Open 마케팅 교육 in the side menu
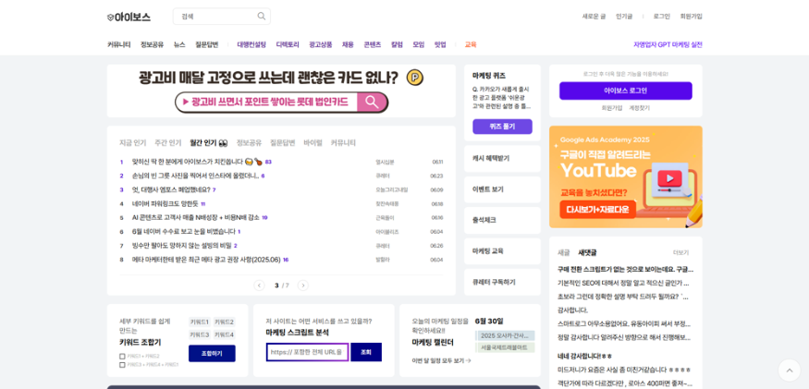 click(502, 251)
